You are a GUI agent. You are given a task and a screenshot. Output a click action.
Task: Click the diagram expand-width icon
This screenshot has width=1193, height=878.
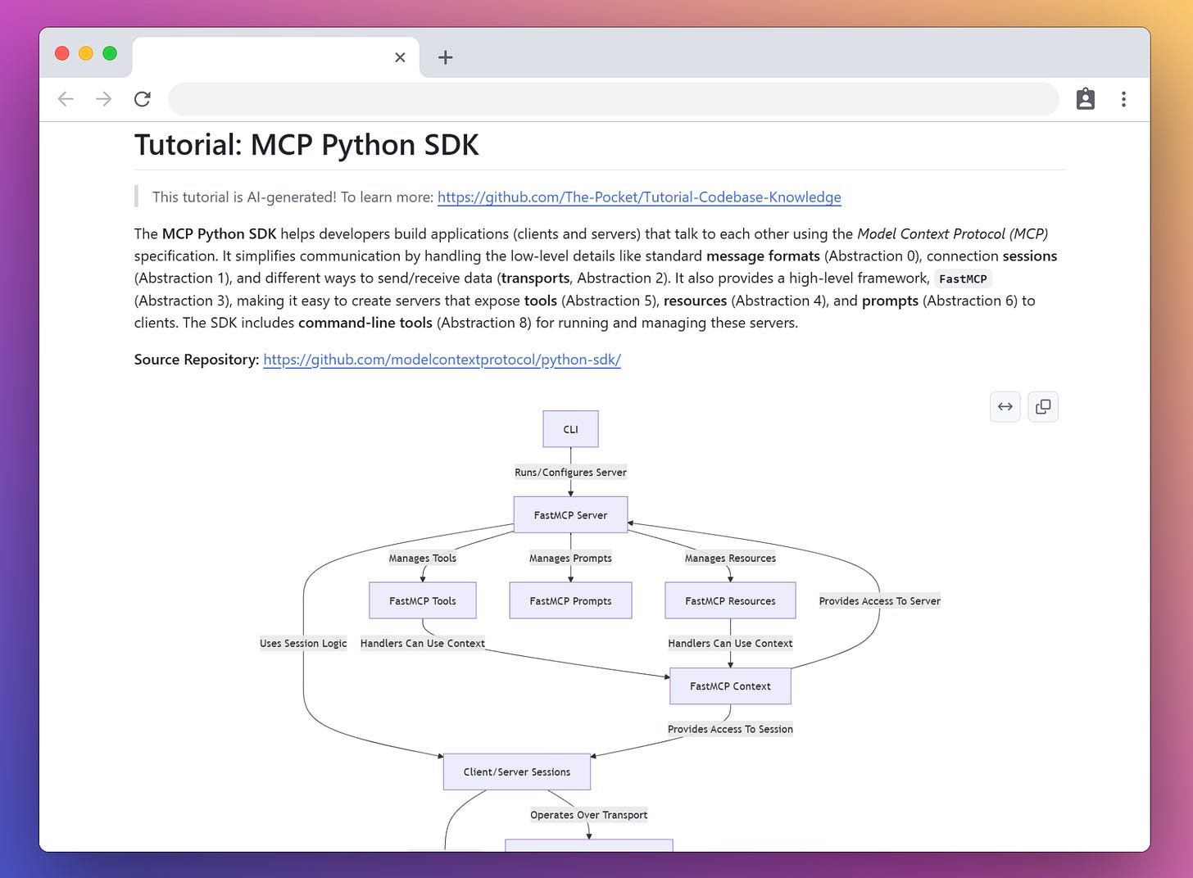point(1005,406)
